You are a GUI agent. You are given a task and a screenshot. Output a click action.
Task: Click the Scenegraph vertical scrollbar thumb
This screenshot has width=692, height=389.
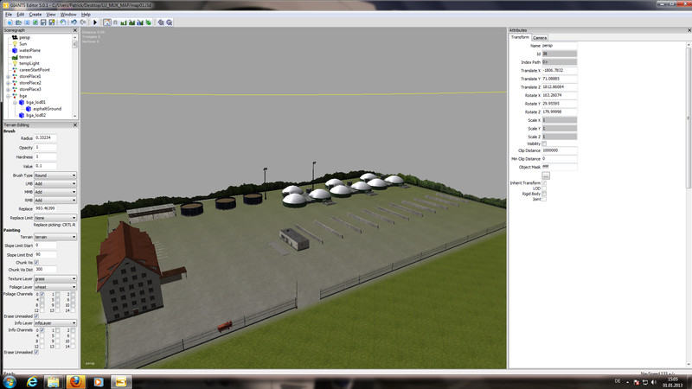click(x=74, y=44)
